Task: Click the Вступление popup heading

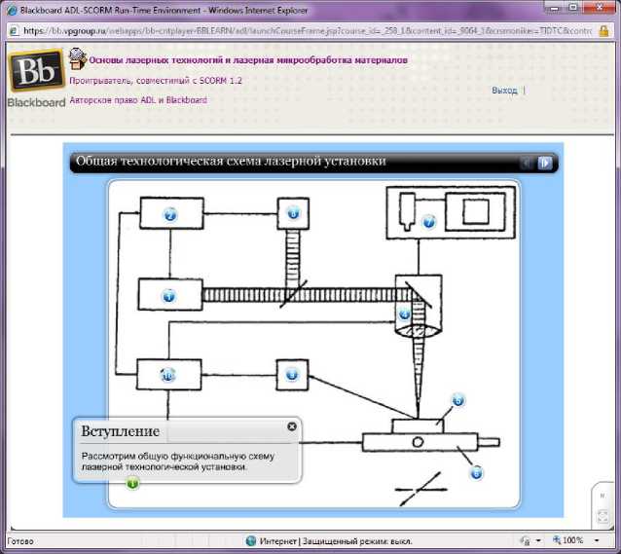Action: 121,430
